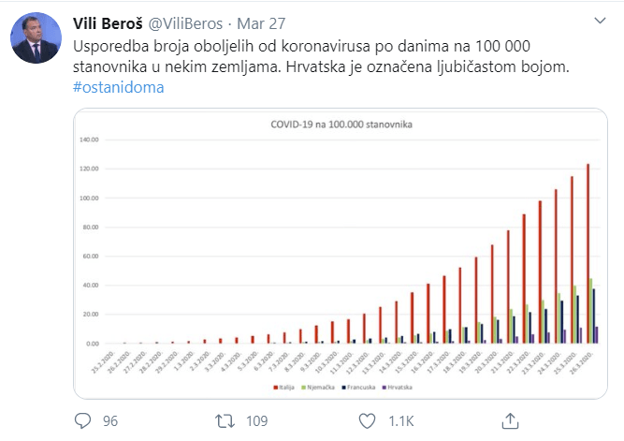The height and width of the screenshot is (441, 624).
Task: Open the #ostanidoma hashtag link
Action: coord(119,87)
